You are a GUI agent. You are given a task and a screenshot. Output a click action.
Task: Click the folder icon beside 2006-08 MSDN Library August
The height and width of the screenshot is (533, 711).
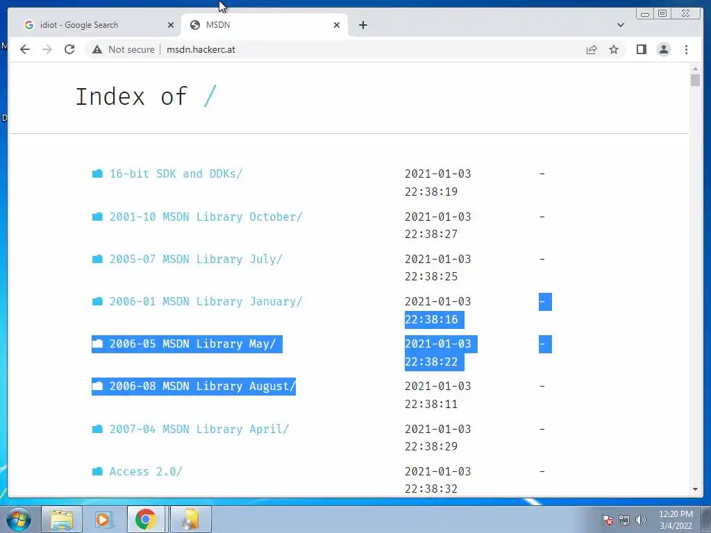click(x=97, y=386)
